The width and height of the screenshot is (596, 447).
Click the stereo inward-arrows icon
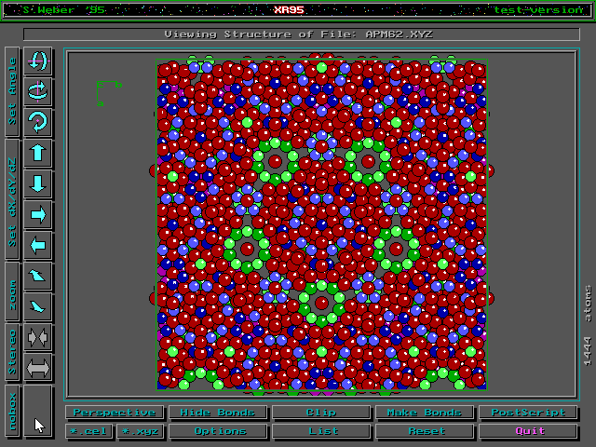coord(37,337)
